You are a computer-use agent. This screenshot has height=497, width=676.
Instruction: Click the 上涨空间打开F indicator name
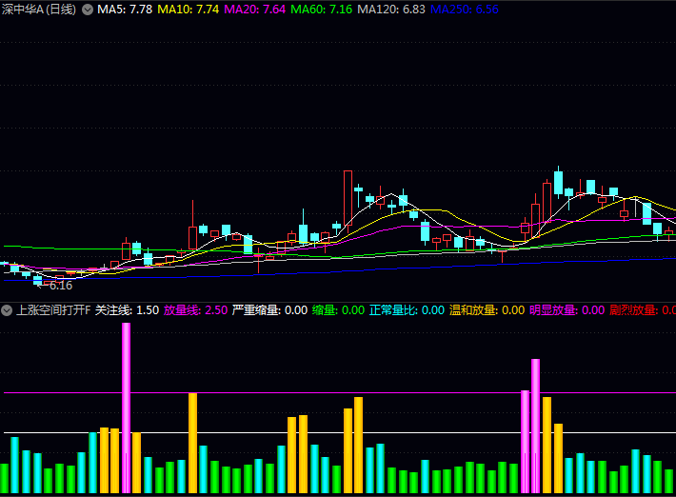click(x=53, y=309)
